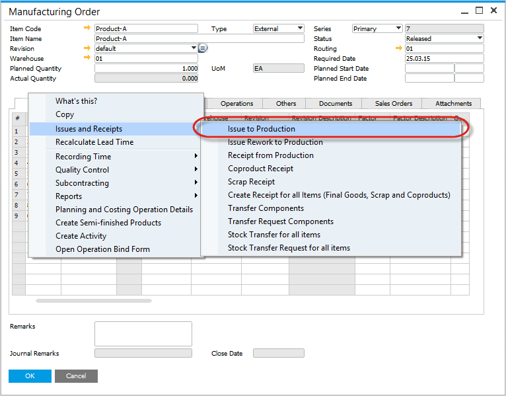The height and width of the screenshot is (396, 506).
Task: Open the Series dropdown showing Primary
Action: [x=398, y=28]
